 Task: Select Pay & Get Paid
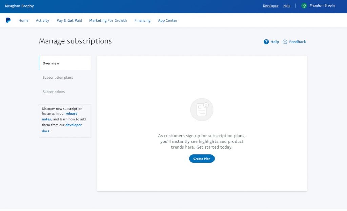(x=69, y=20)
